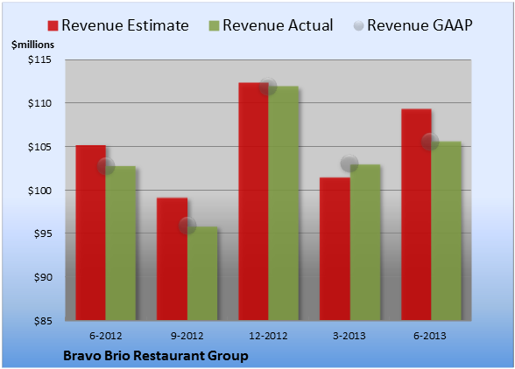Viewport: 515px width, 369px height.
Task: Click the GAAP marker dot for 3-2013
Action: coord(349,163)
